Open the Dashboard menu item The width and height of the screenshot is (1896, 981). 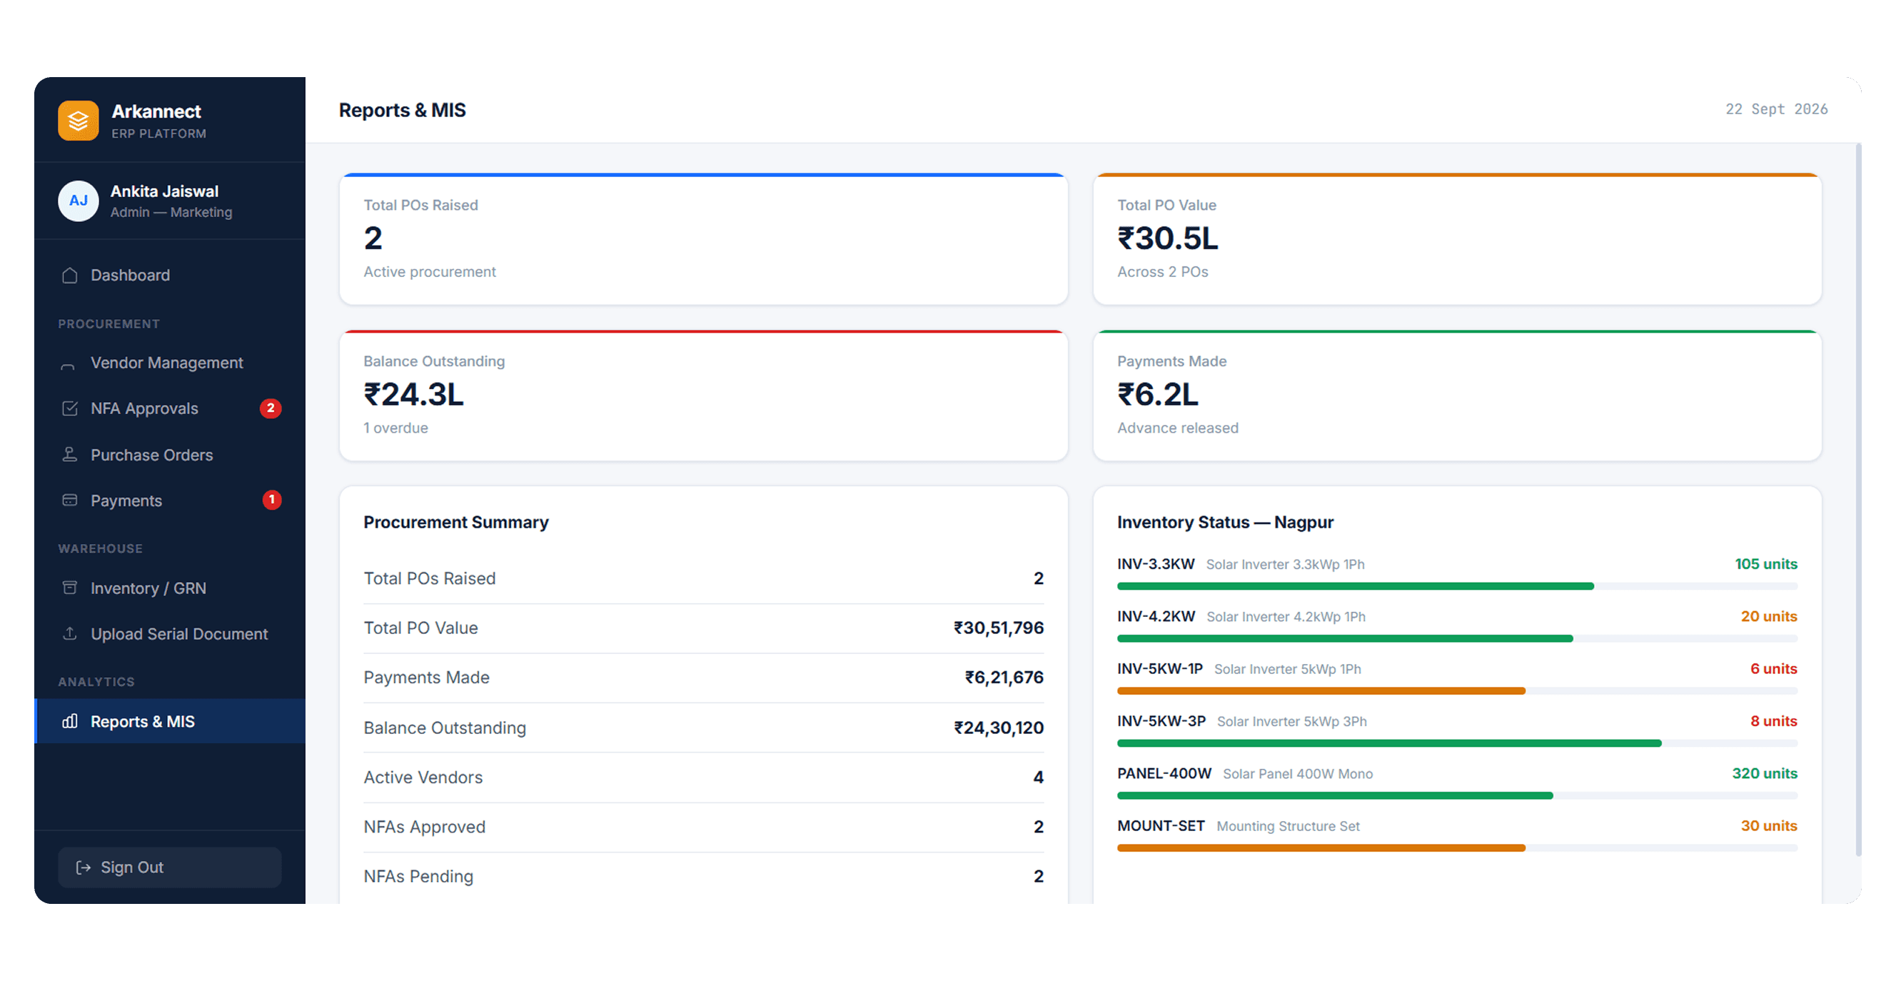[170, 276]
